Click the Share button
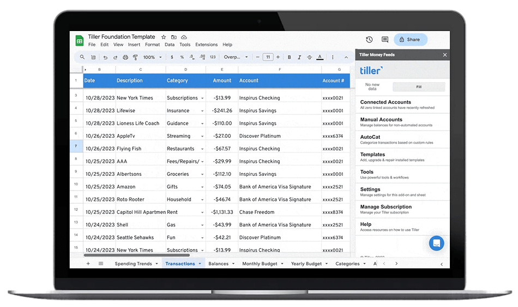Viewport: 518px width, 307px height. click(x=410, y=39)
